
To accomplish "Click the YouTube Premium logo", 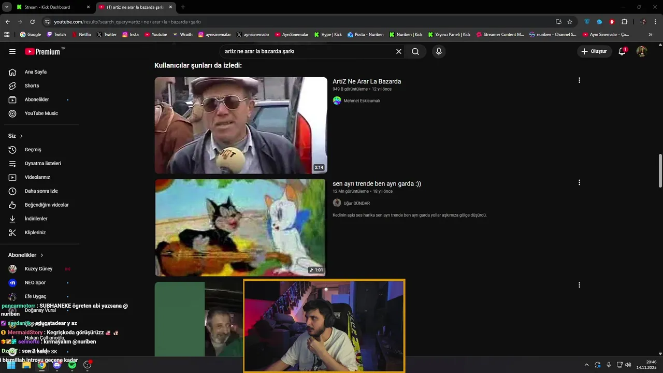I will [42, 52].
